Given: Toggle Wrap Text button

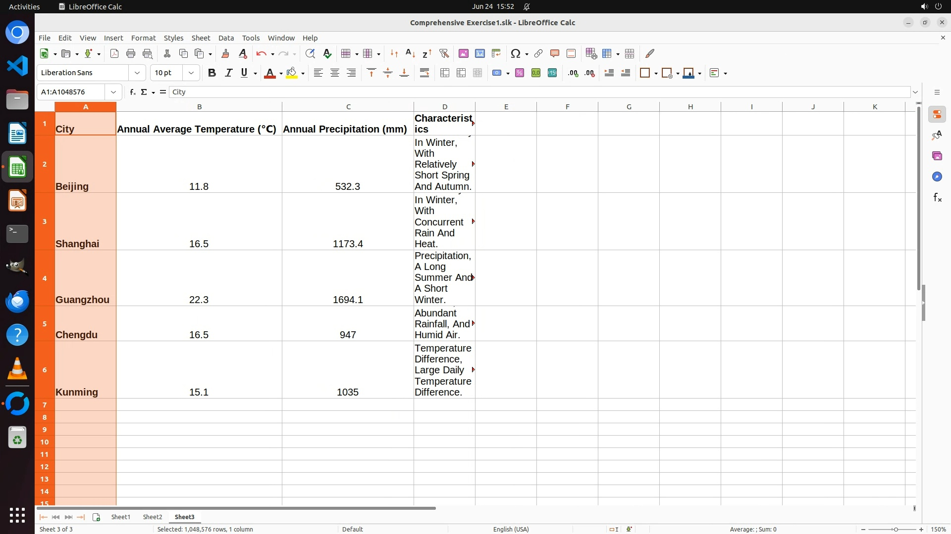Looking at the screenshot, I should tap(424, 73).
